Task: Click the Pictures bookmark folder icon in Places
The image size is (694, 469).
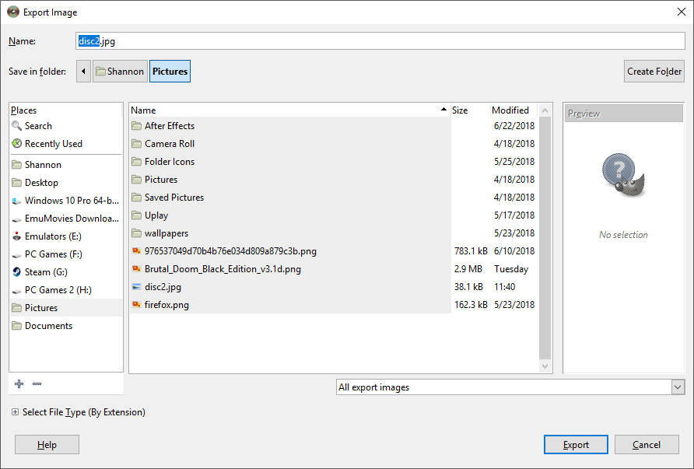Action: pos(17,307)
